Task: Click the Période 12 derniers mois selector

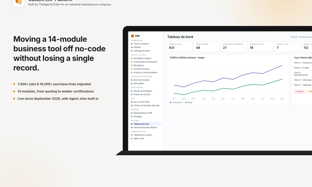Action: click(x=301, y=37)
